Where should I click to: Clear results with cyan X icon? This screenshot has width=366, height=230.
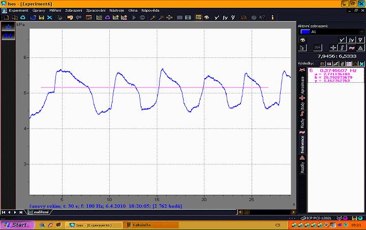pos(361,63)
